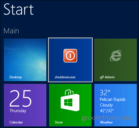Click the 42°/32° forecast range
This screenshot has height=128, width=139.
(107, 111)
